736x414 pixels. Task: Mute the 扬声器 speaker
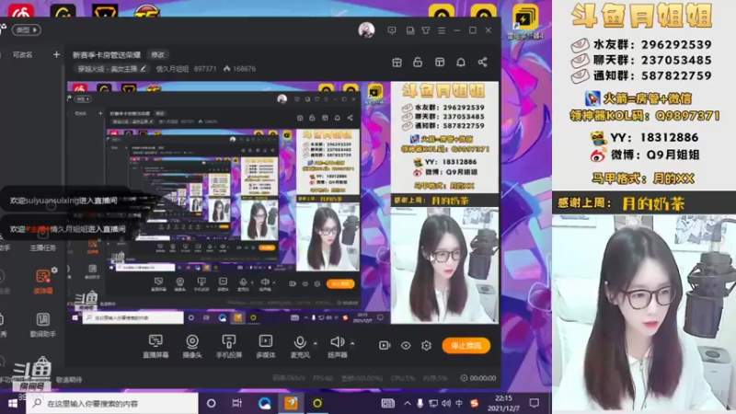point(337,347)
